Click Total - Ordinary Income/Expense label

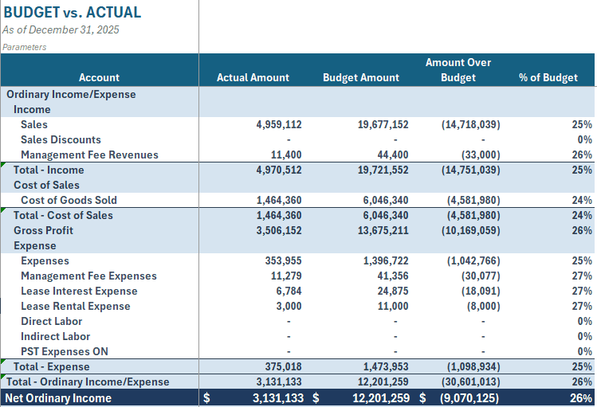pyautogui.click(x=88, y=382)
